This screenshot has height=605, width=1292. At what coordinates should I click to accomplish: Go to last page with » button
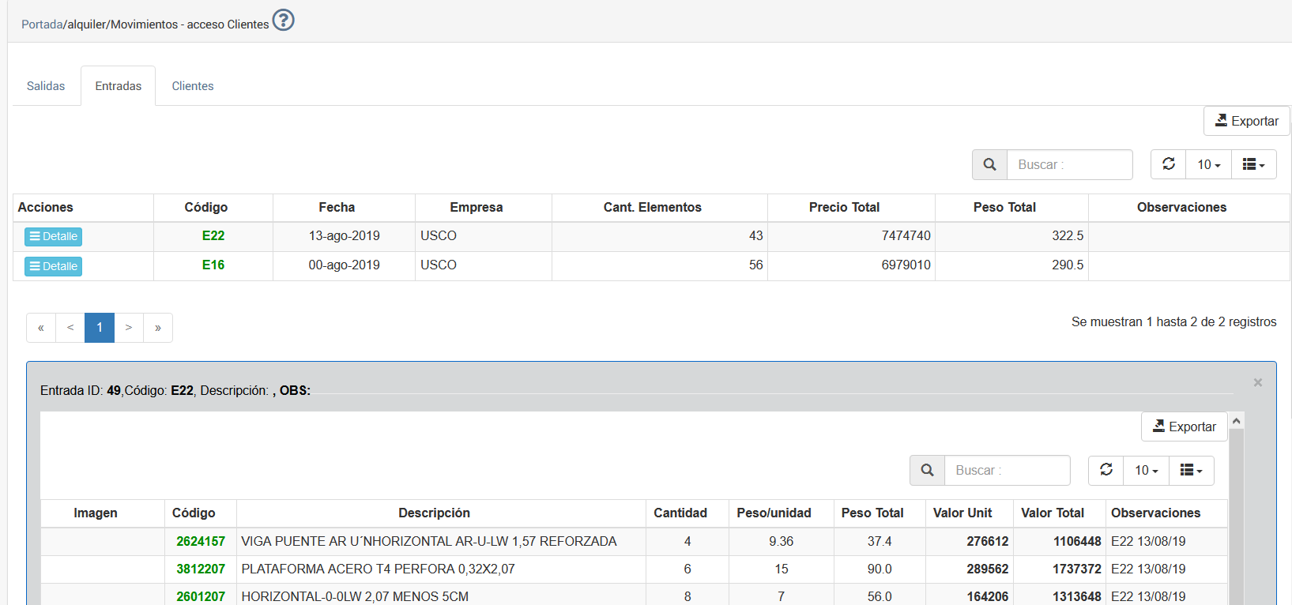(x=158, y=328)
